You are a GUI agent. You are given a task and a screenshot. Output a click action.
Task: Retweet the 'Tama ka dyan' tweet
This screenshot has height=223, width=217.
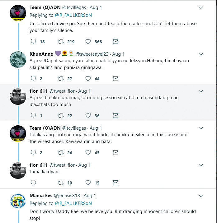[x=61, y=183]
